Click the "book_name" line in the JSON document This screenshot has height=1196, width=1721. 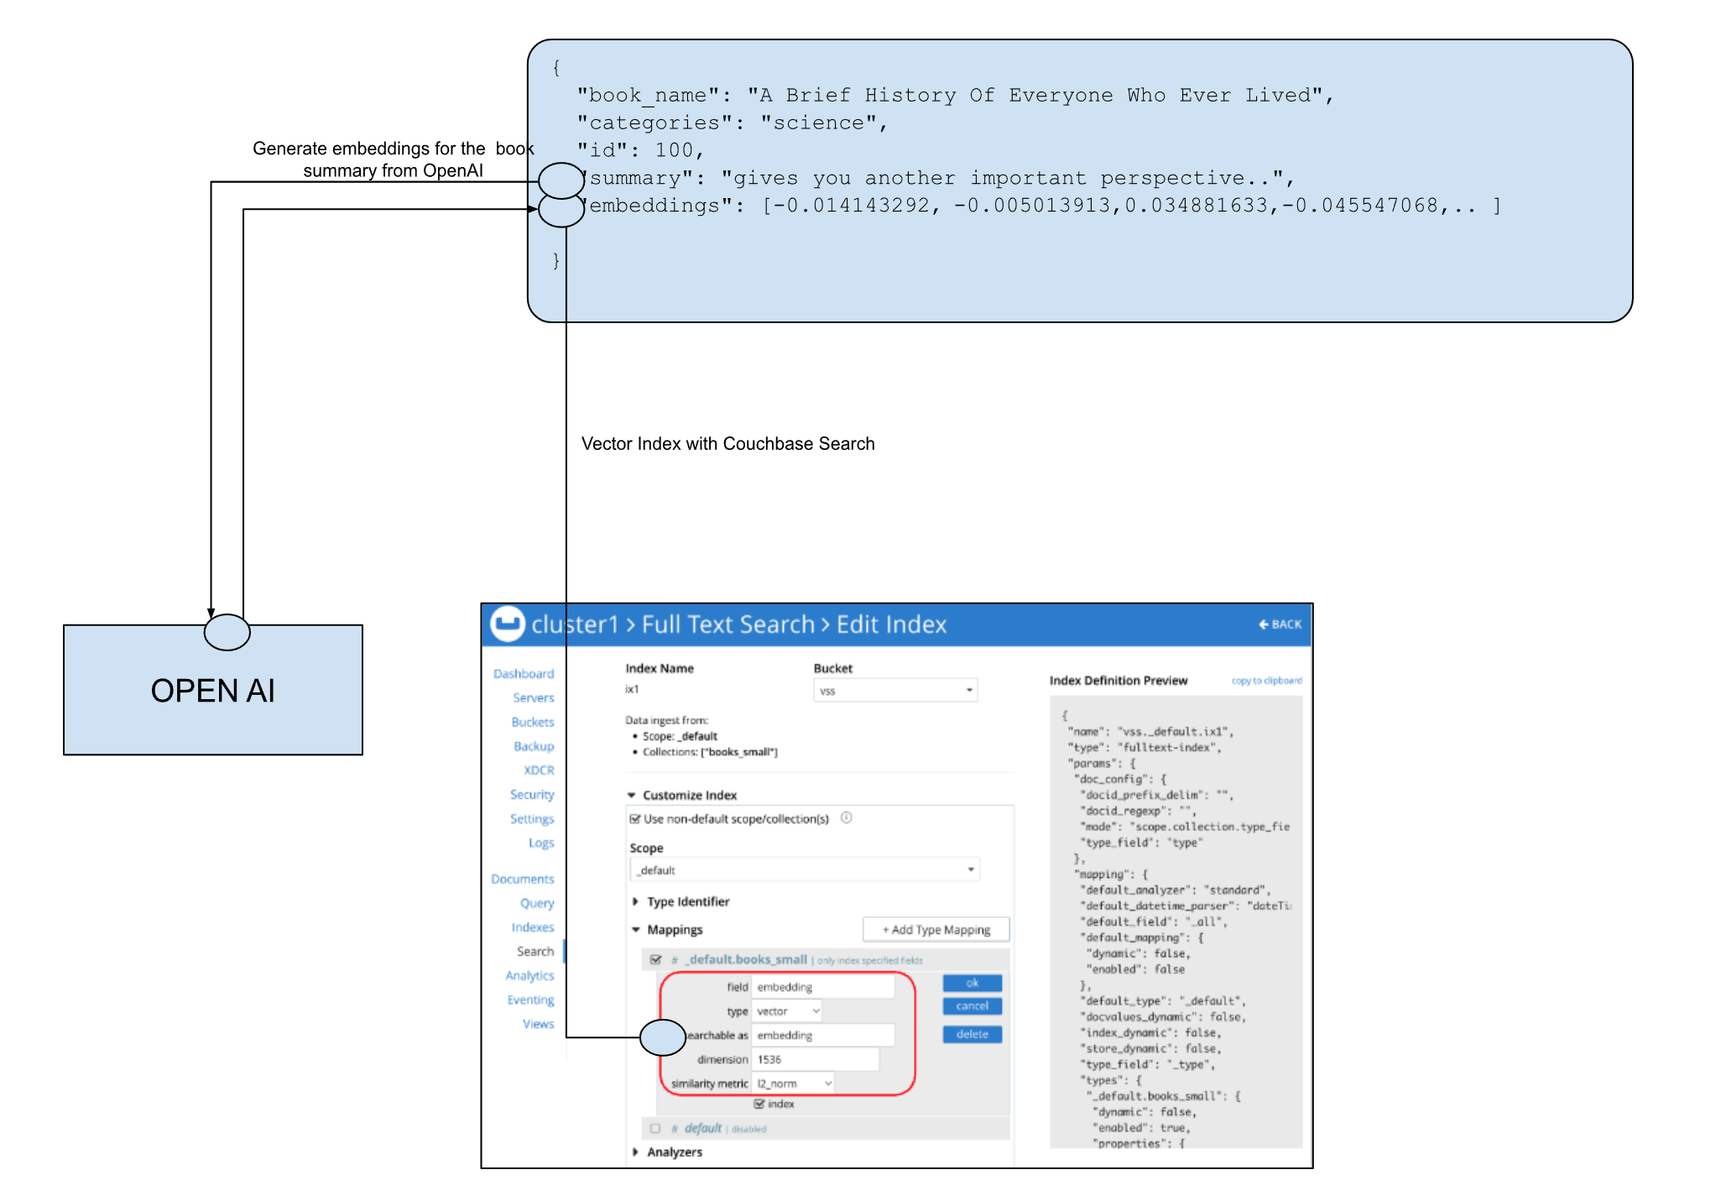pos(955,96)
